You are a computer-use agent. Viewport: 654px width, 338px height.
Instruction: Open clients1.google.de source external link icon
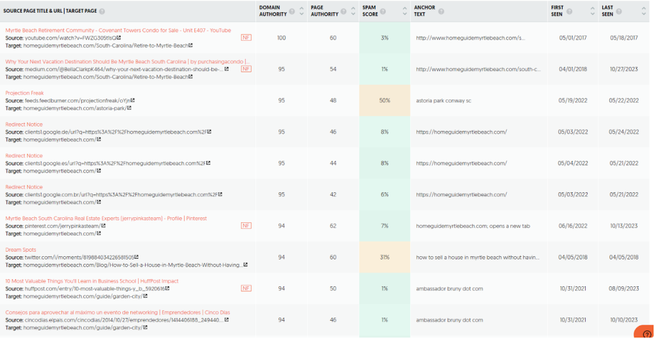click(x=209, y=132)
